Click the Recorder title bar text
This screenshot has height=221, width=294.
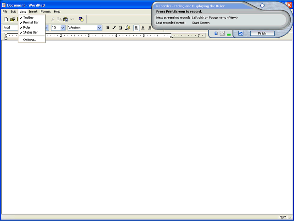190,6
